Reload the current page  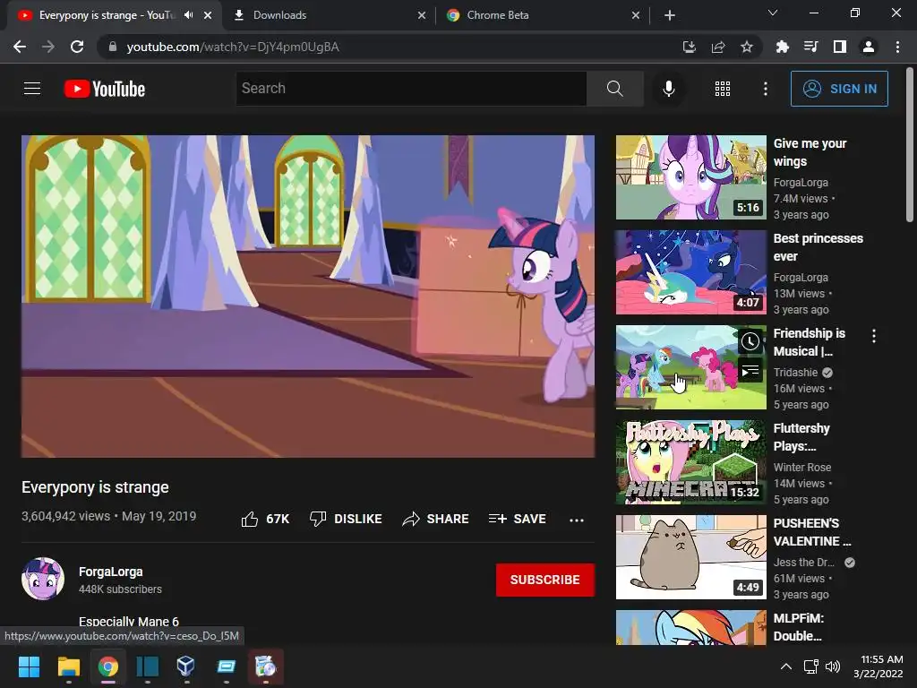(77, 47)
